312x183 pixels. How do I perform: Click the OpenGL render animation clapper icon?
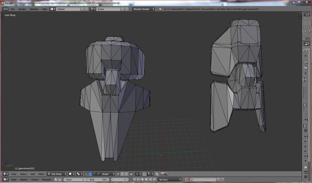(166, 174)
